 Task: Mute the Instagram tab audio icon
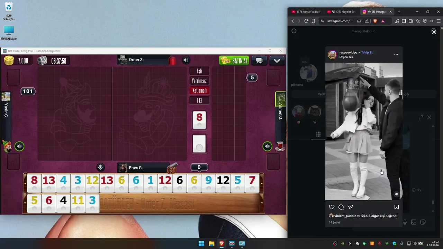pyautogui.click(x=369, y=12)
